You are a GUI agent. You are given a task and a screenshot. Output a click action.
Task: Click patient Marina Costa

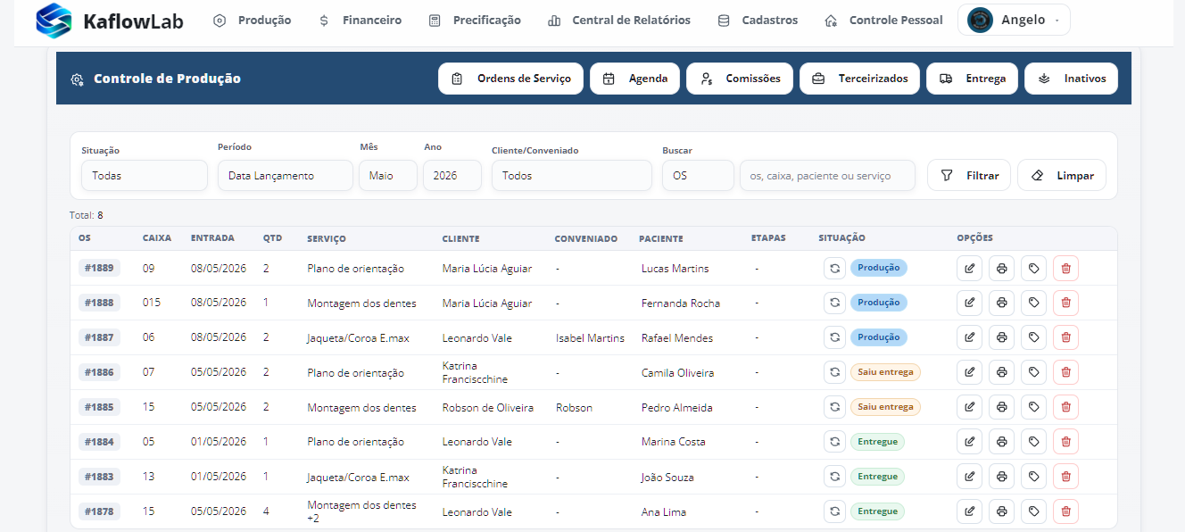tap(674, 443)
